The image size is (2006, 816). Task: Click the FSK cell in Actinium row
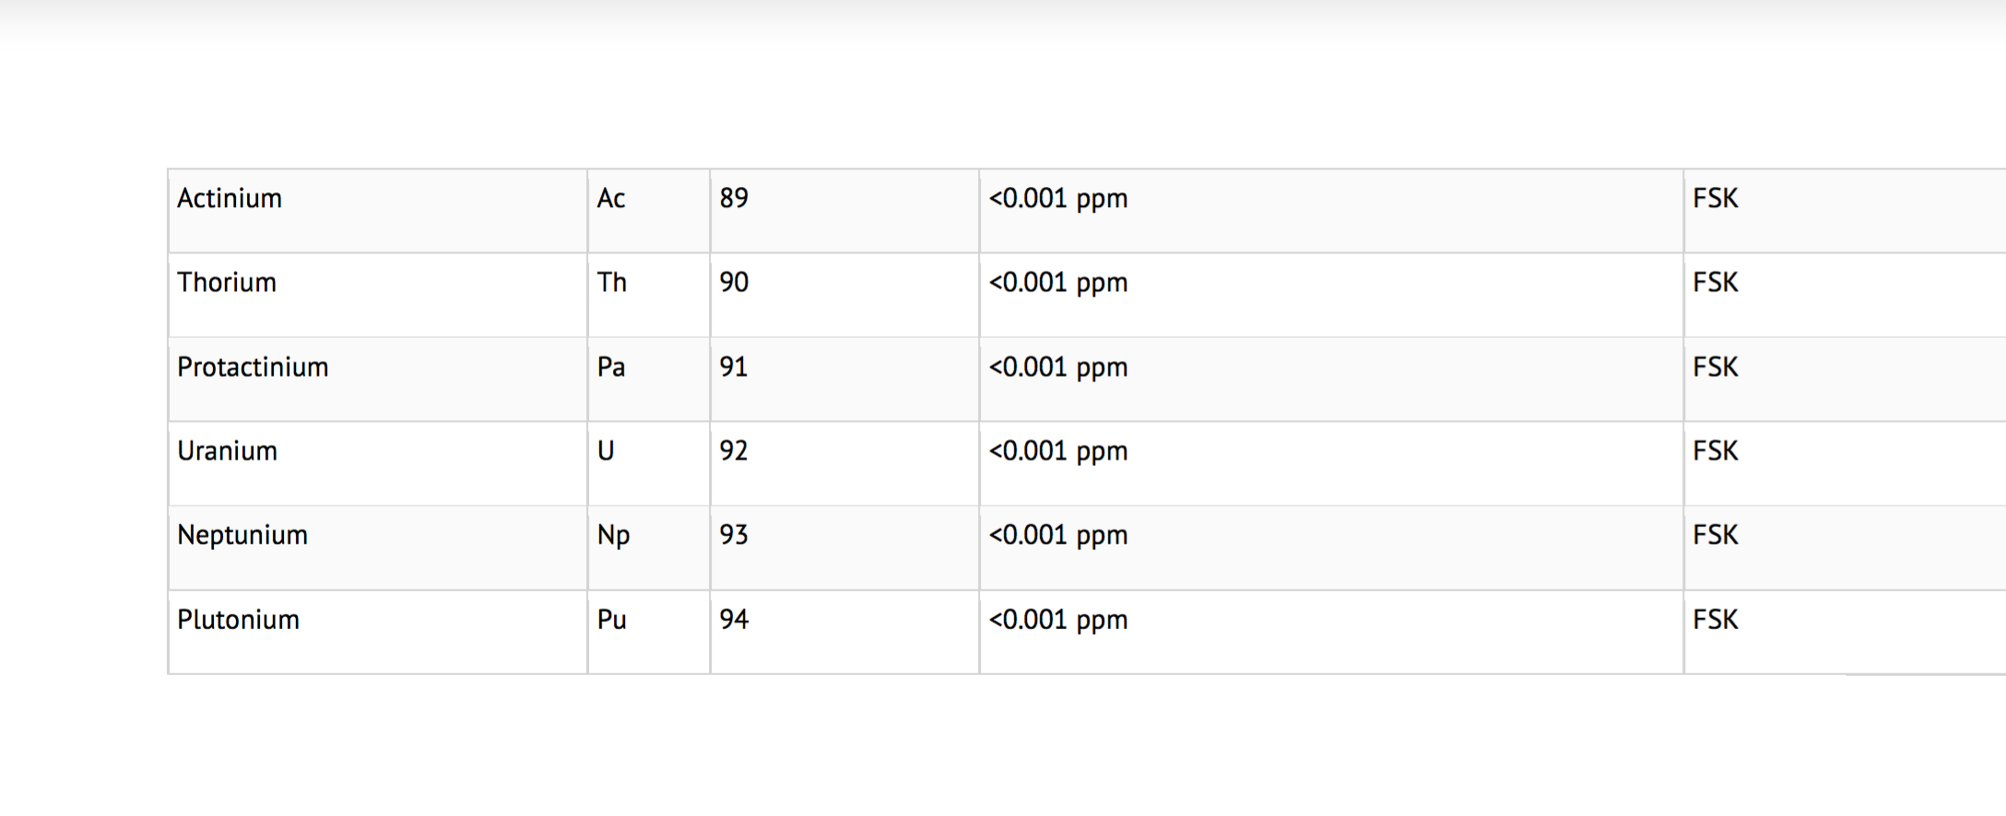coord(1715,199)
